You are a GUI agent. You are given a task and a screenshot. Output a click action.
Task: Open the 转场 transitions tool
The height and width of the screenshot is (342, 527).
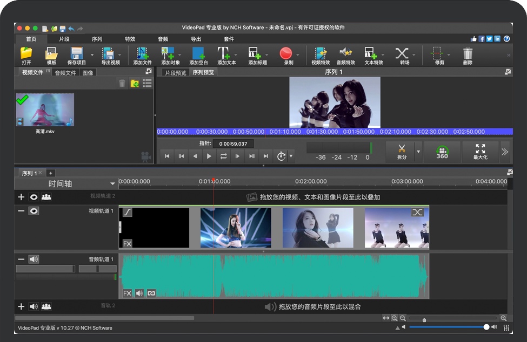click(x=403, y=54)
